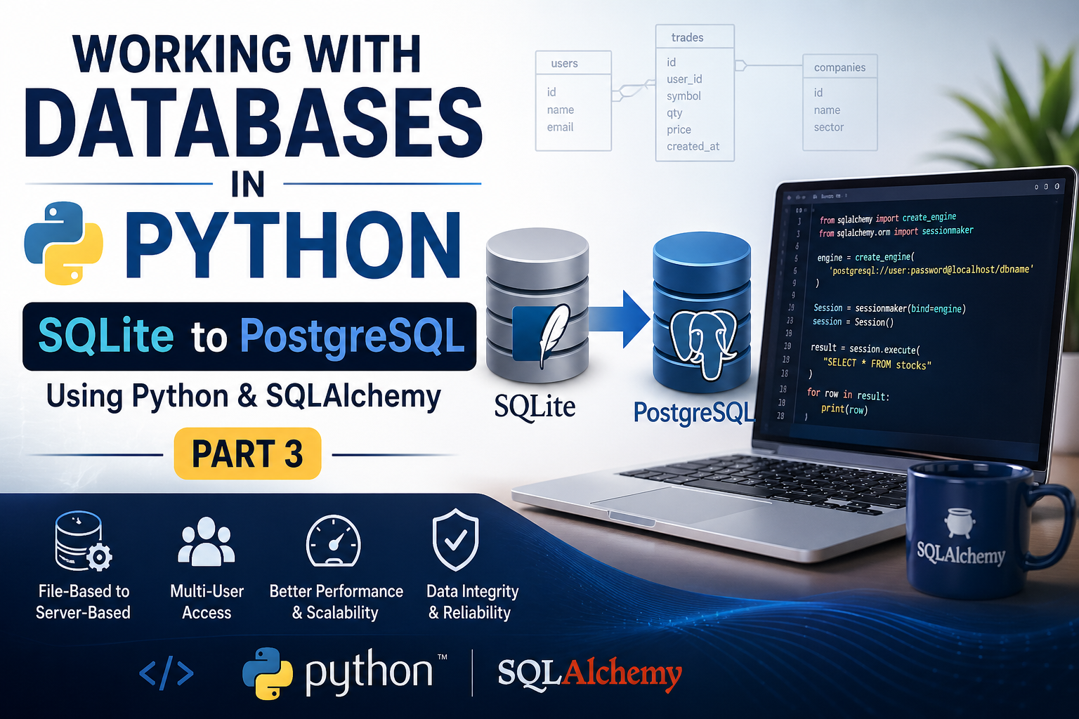
Task: Click the gray SQLite database cylinder with feather
Action: [x=537, y=305]
